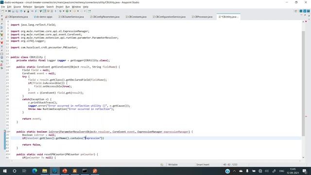
Task: Click the Debug bug icon in toolbar
Action: (60, 11)
